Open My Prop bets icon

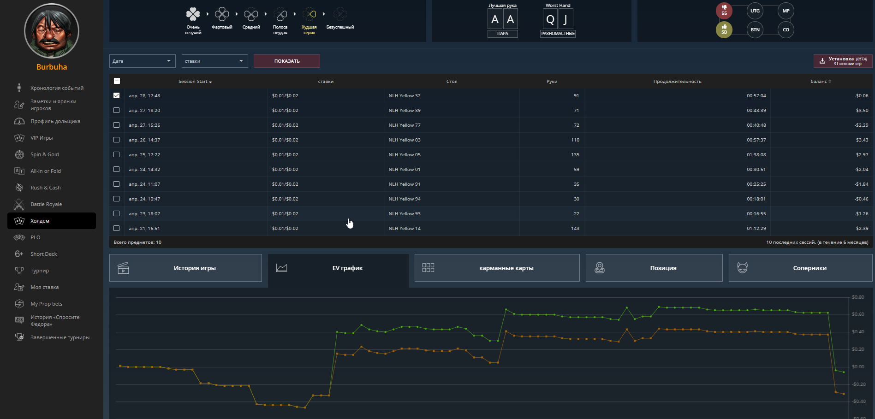(x=19, y=304)
